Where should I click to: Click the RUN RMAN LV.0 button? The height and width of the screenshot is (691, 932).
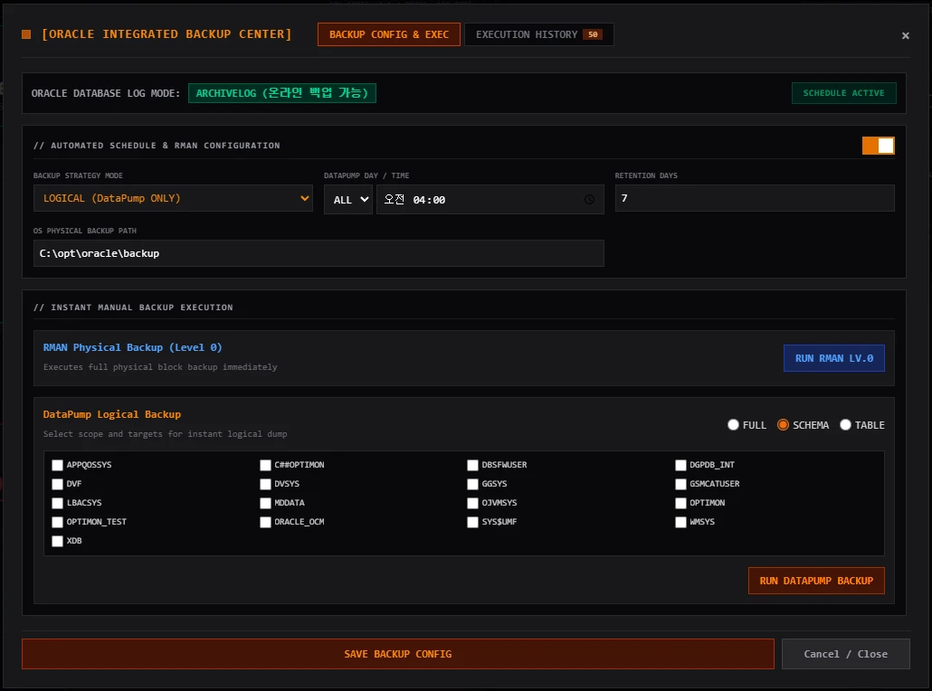pos(834,358)
